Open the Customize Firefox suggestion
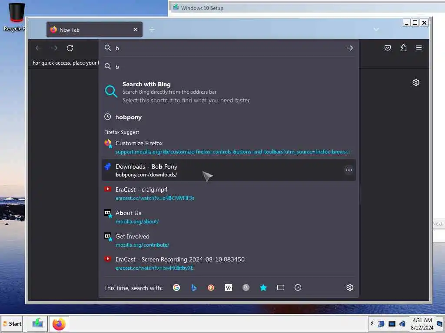The image size is (445, 333). pos(229,147)
